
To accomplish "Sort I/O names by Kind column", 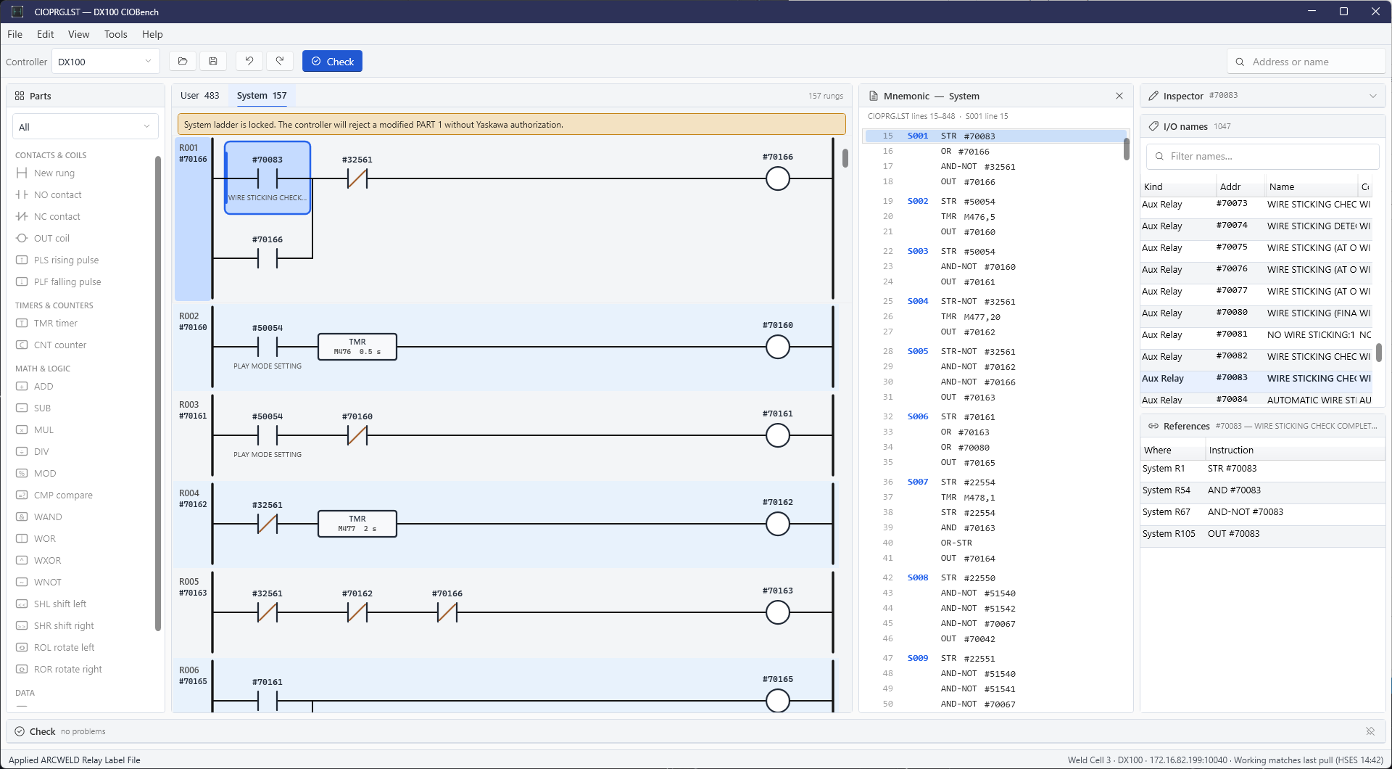I will click(1178, 187).
